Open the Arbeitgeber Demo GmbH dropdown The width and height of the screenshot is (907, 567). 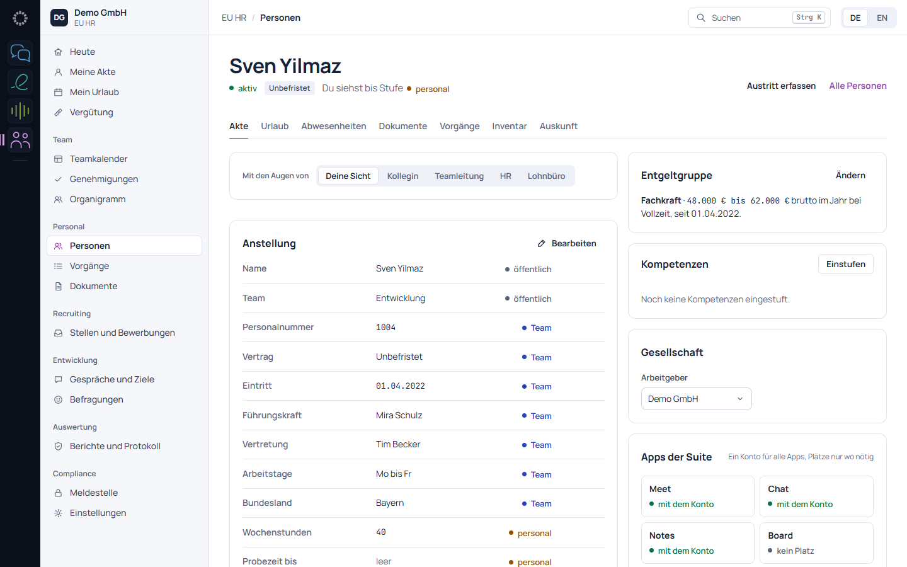click(x=696, y=399)
